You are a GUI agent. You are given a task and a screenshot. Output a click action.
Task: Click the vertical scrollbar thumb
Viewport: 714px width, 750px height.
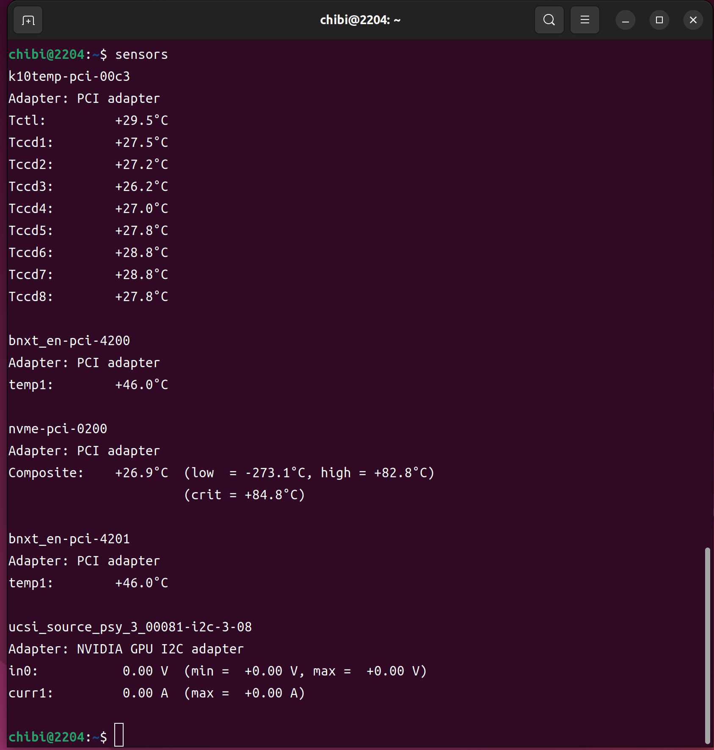click(x=707, y=645)
